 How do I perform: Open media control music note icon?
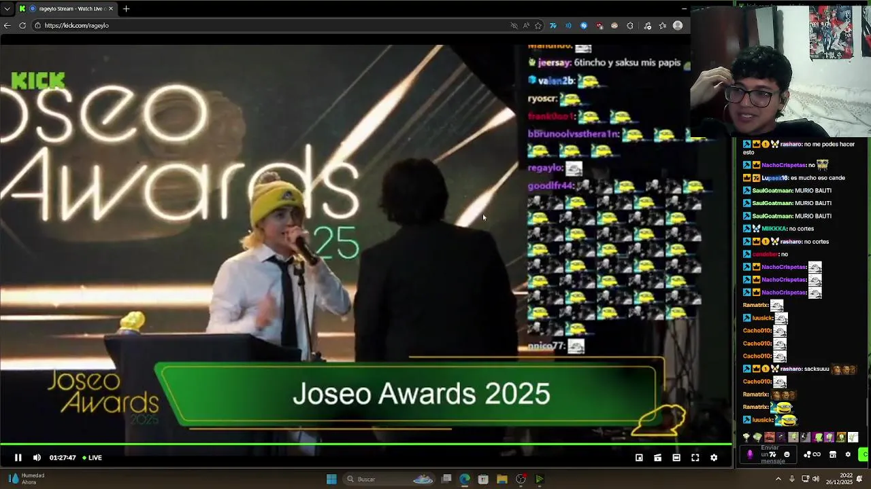648,26
